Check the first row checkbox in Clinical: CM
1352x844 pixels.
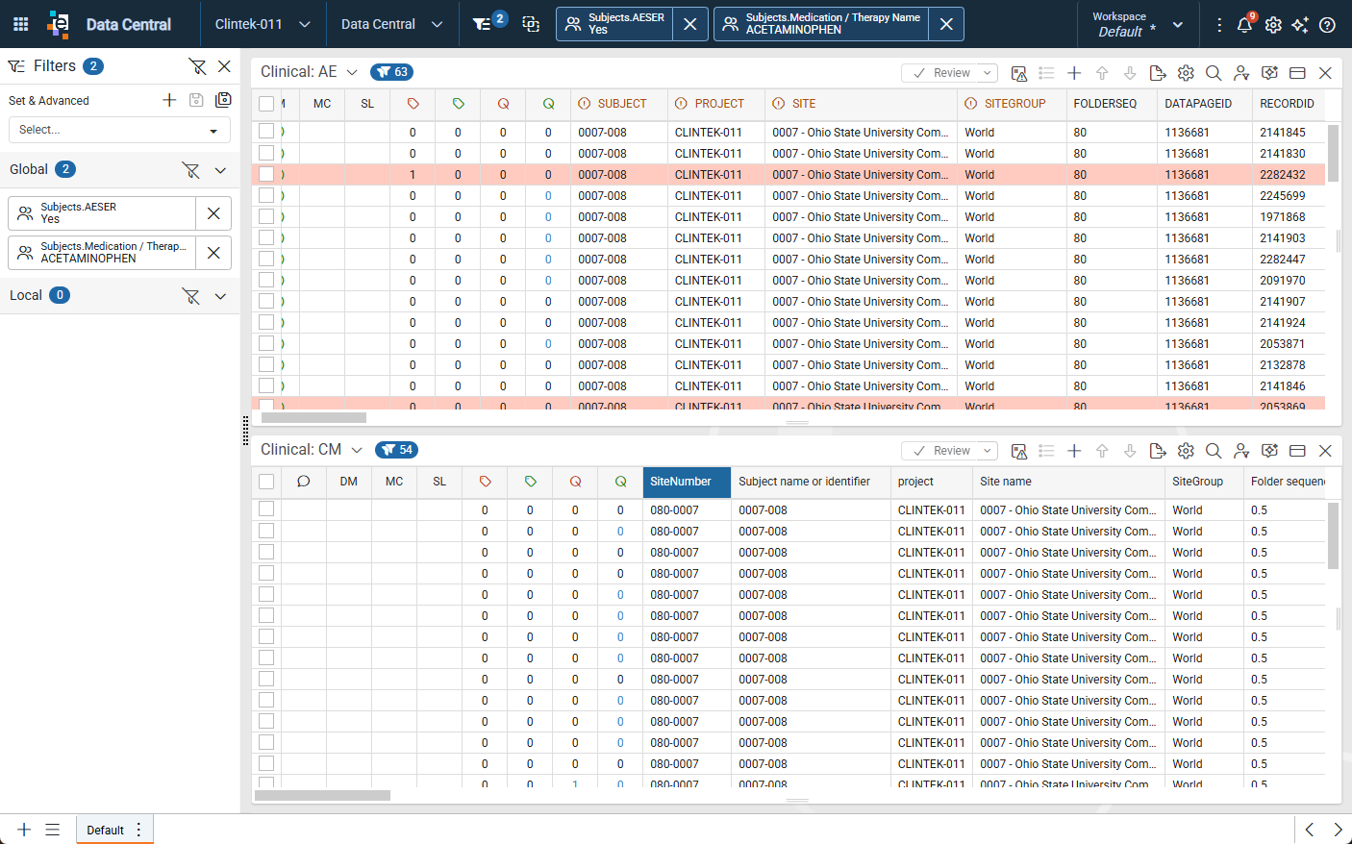point(266,509)
